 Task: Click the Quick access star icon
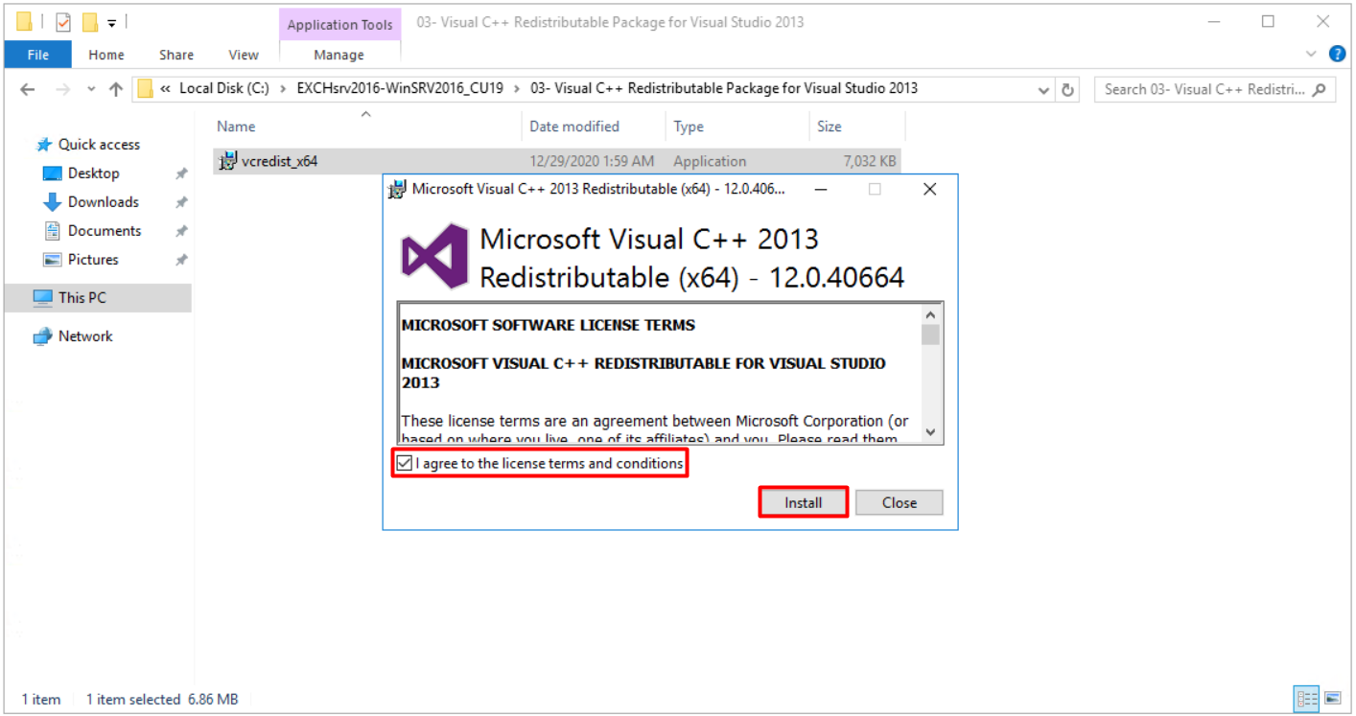[44, 145]
